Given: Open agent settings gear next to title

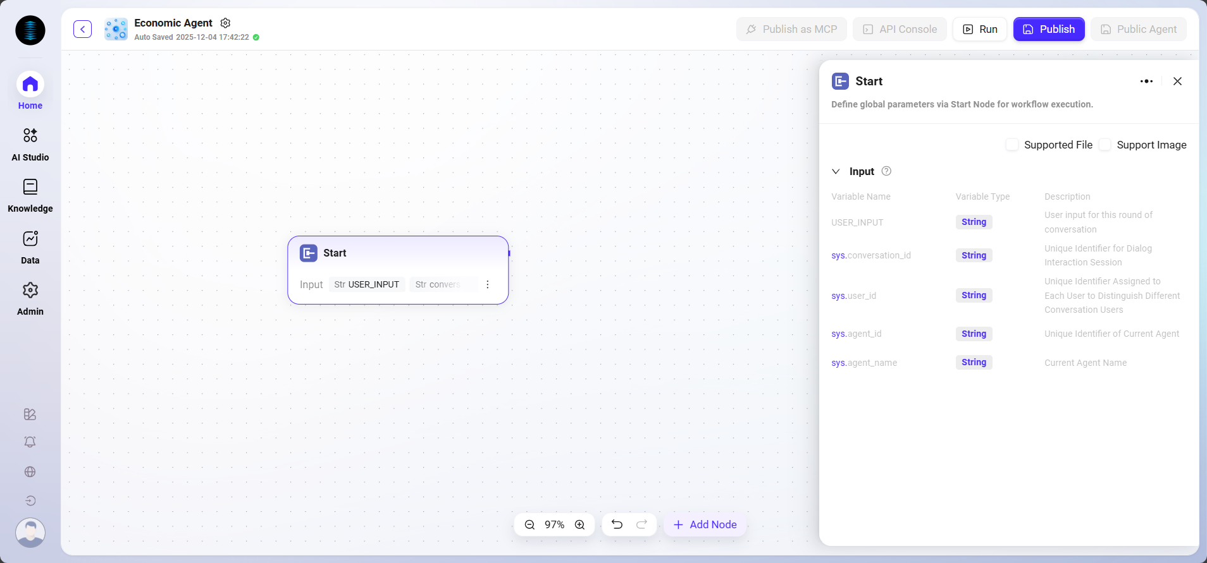Looking at the screenshot, I should 225,23.
